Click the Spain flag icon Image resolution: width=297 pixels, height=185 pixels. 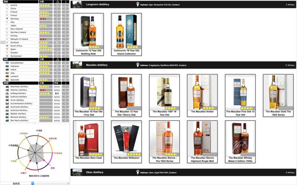point(7,49)
